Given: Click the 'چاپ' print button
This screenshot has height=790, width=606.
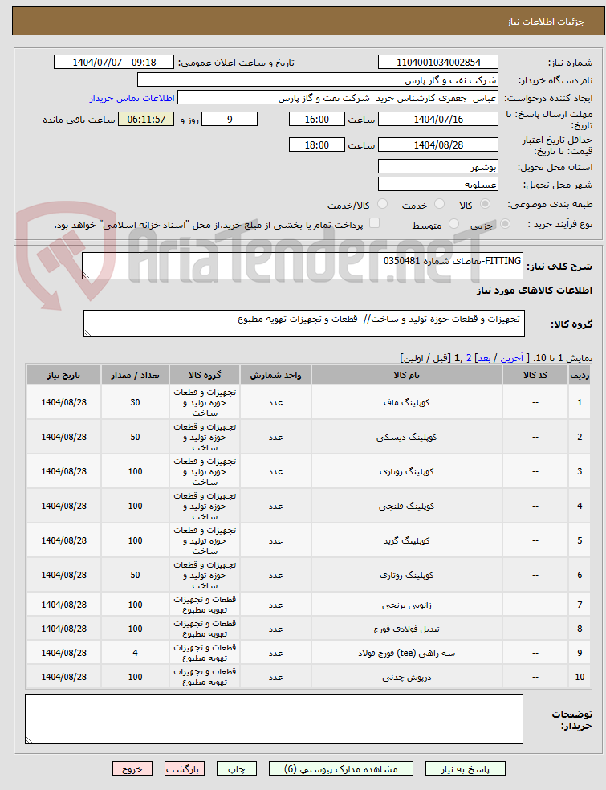Looking at the screenshot, I should coord(236,769).
